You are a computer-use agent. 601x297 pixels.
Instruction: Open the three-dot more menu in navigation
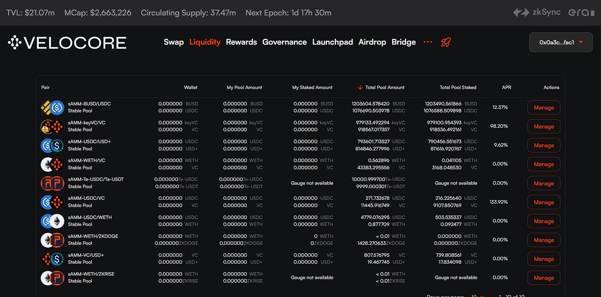[x=428, y=42]
